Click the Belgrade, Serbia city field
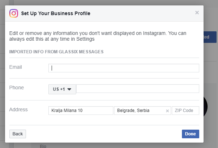Viewport: 218px width, 148px height. [139, 111]
